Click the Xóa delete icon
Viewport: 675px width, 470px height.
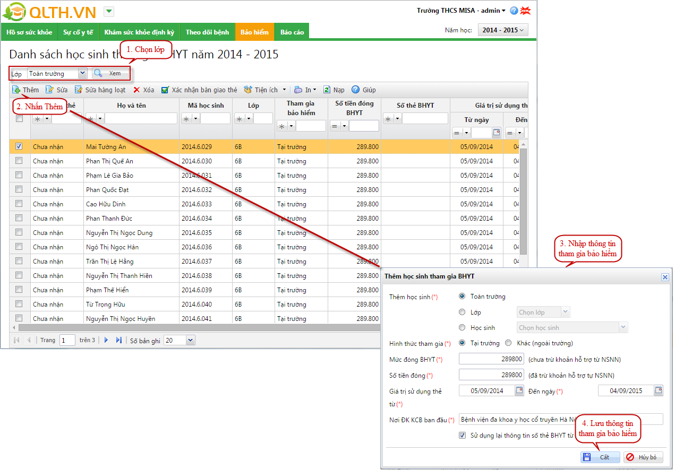pos(137,90)
